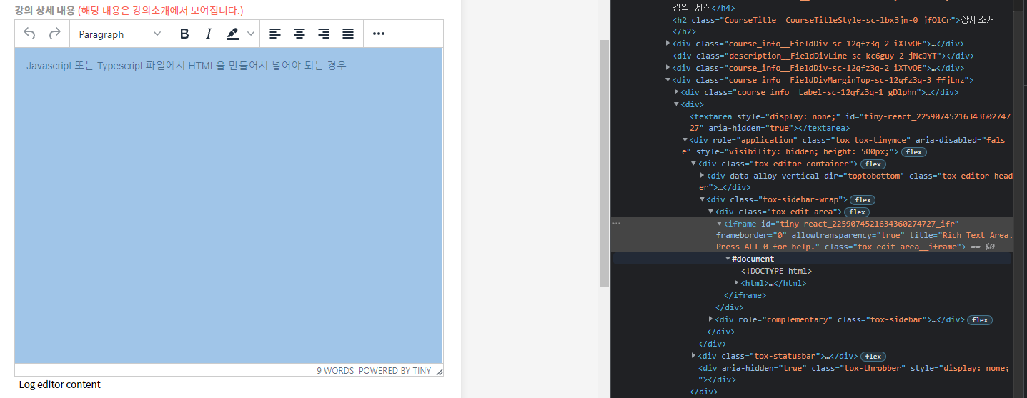
Task: Center align the text
Action: point(299,34)
